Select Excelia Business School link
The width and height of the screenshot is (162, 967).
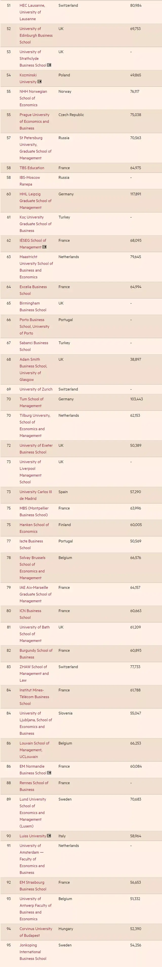33,290
